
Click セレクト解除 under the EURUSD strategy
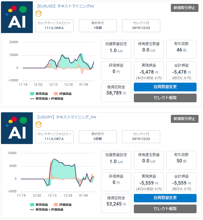click(x=165, y=98)
